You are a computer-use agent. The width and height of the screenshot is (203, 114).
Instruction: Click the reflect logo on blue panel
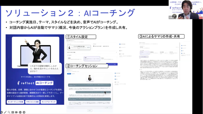coord(26,83)
